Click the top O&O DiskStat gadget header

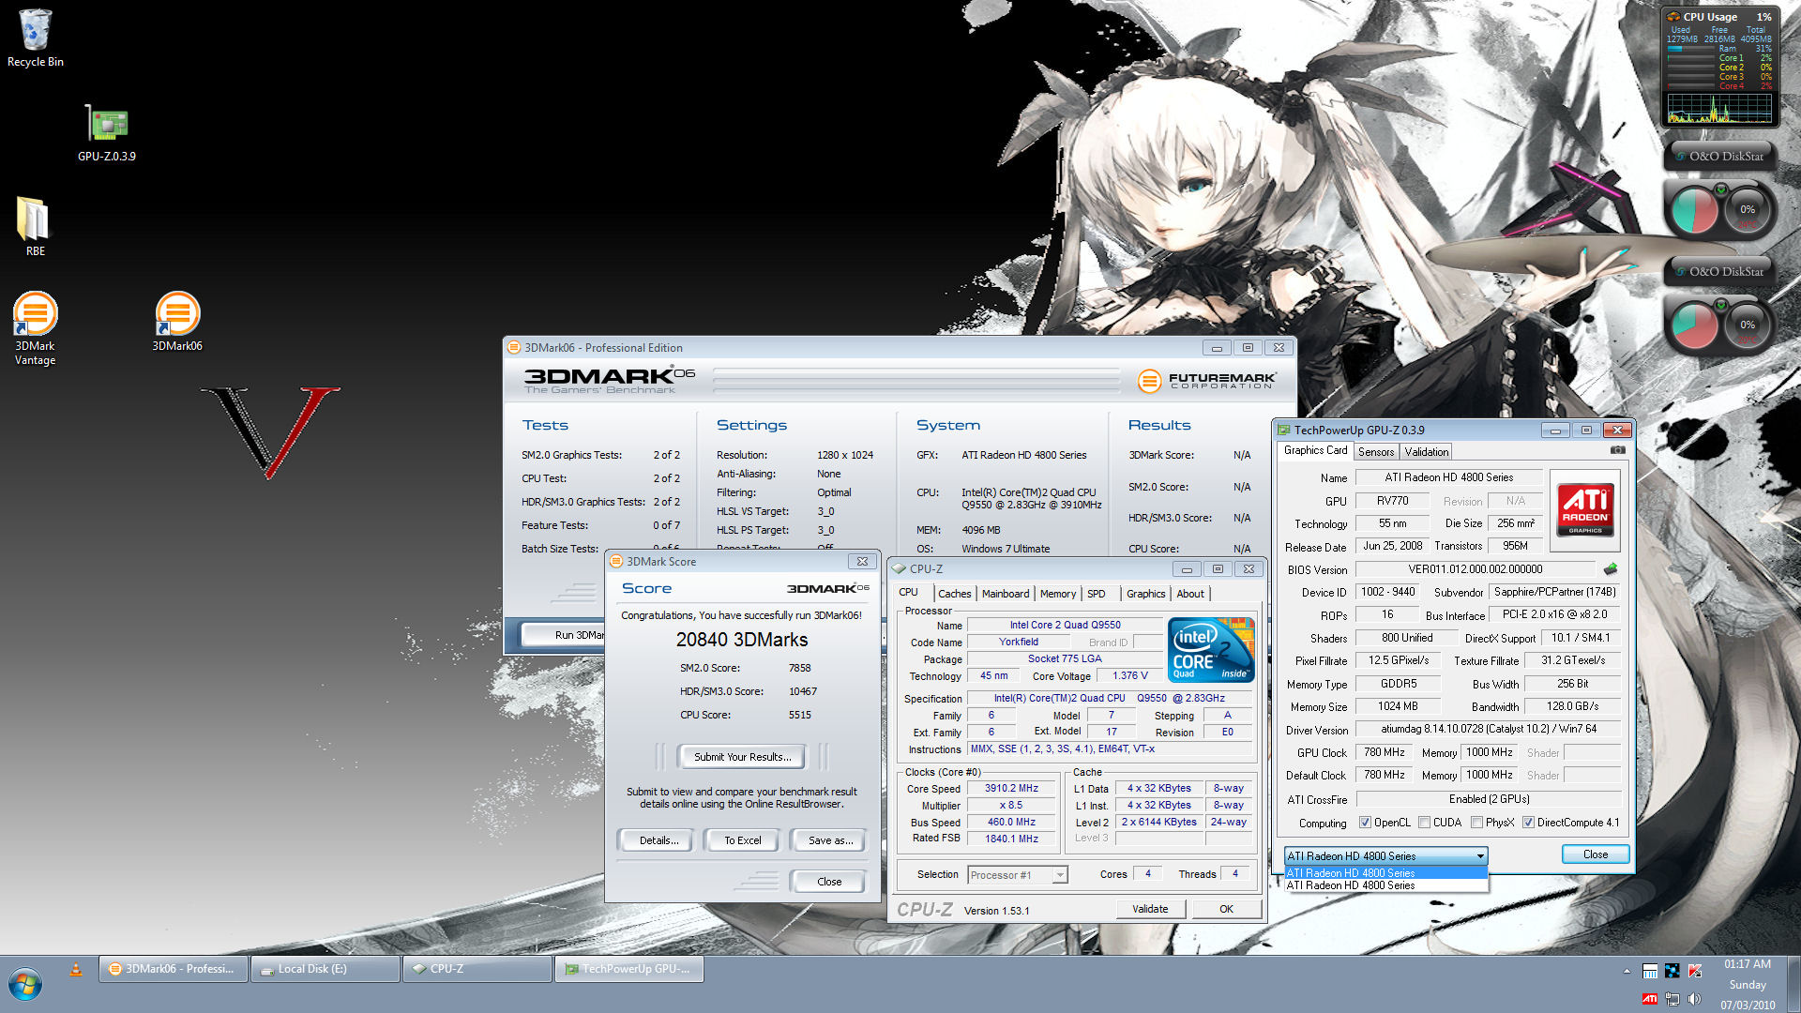pyautogui.click(x=1720, y=156)
